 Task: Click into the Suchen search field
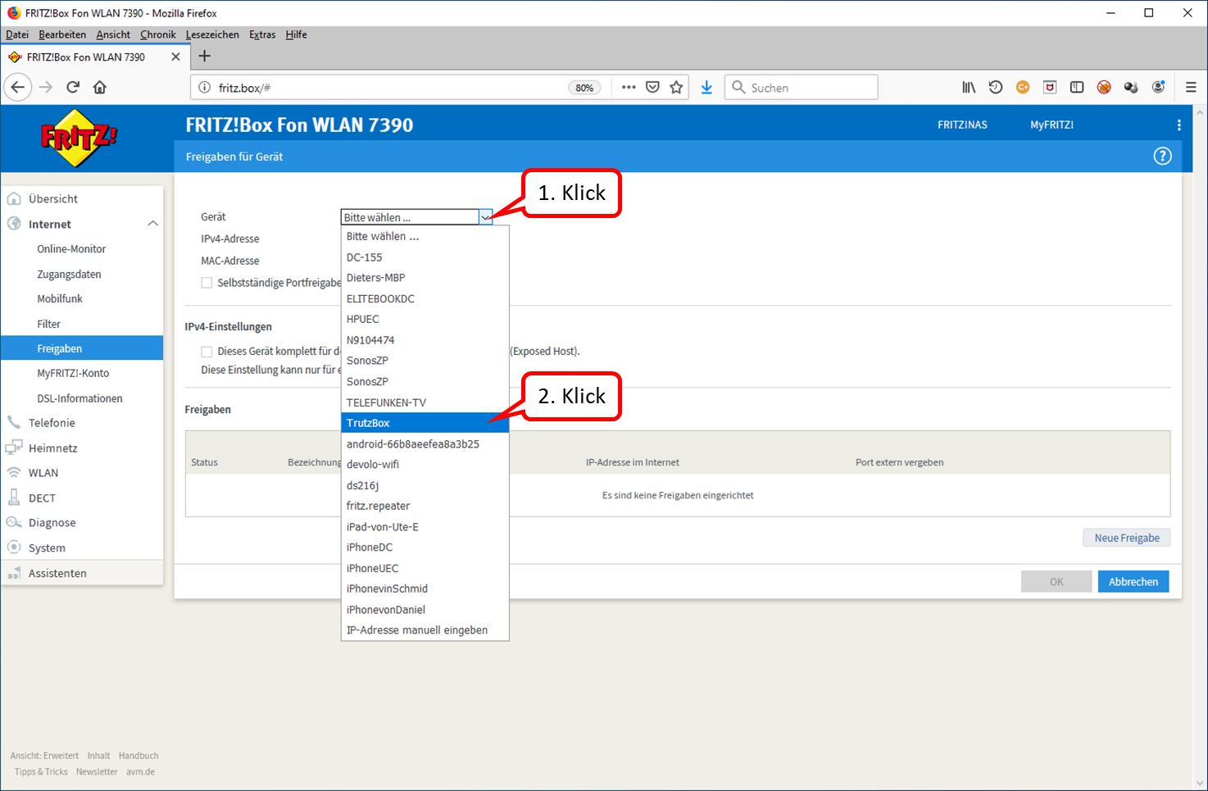pos(802,87)
